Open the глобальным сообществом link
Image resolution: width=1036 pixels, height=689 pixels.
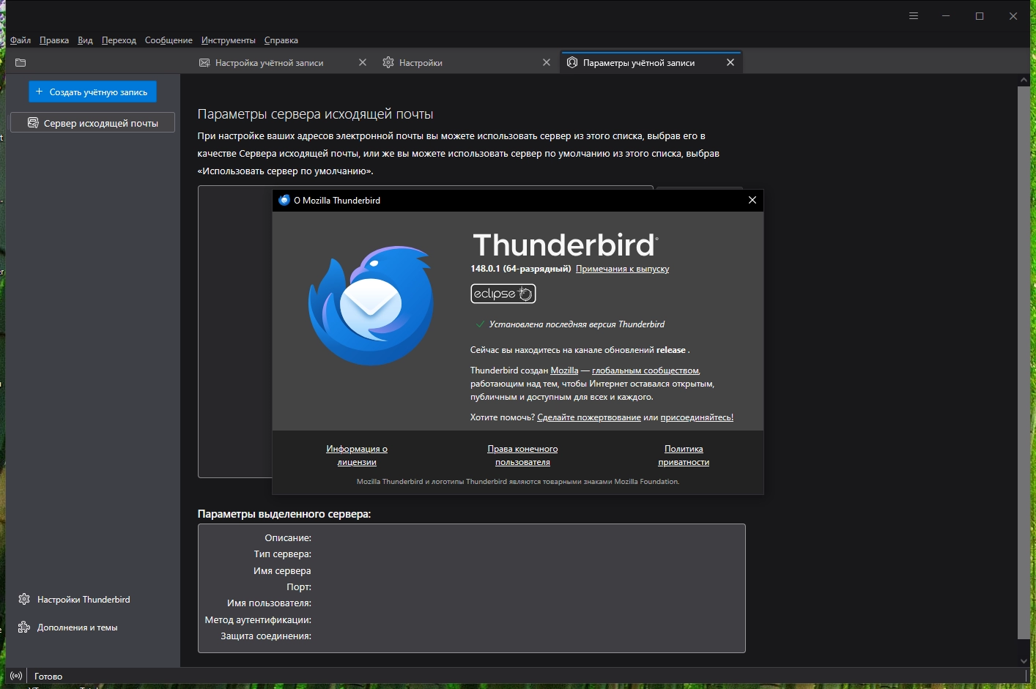click(x=645, y=370)
